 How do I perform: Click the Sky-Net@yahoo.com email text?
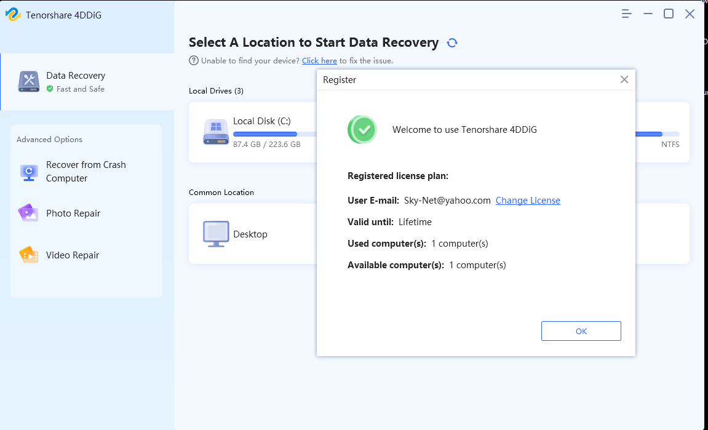pos(447,201)
